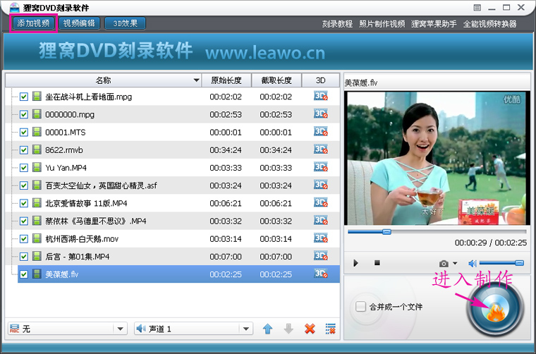Delete selected video with red X

[x=310, y=329]
